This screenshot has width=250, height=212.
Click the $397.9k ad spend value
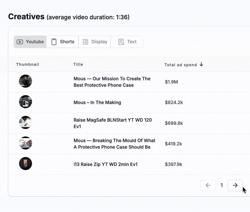[x=173, y=164]
